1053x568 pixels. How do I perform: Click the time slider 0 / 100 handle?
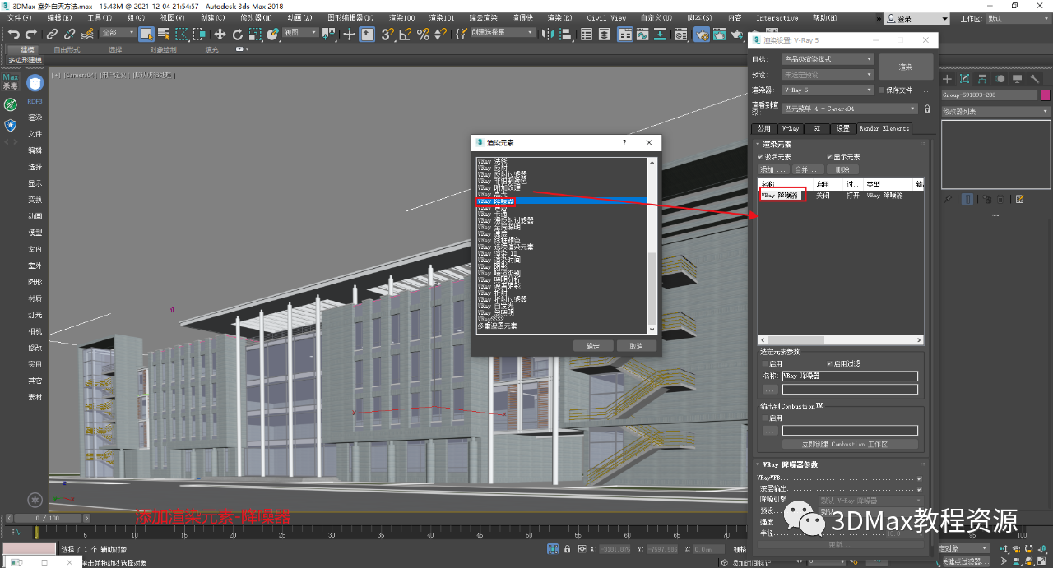tap(48, 519)
